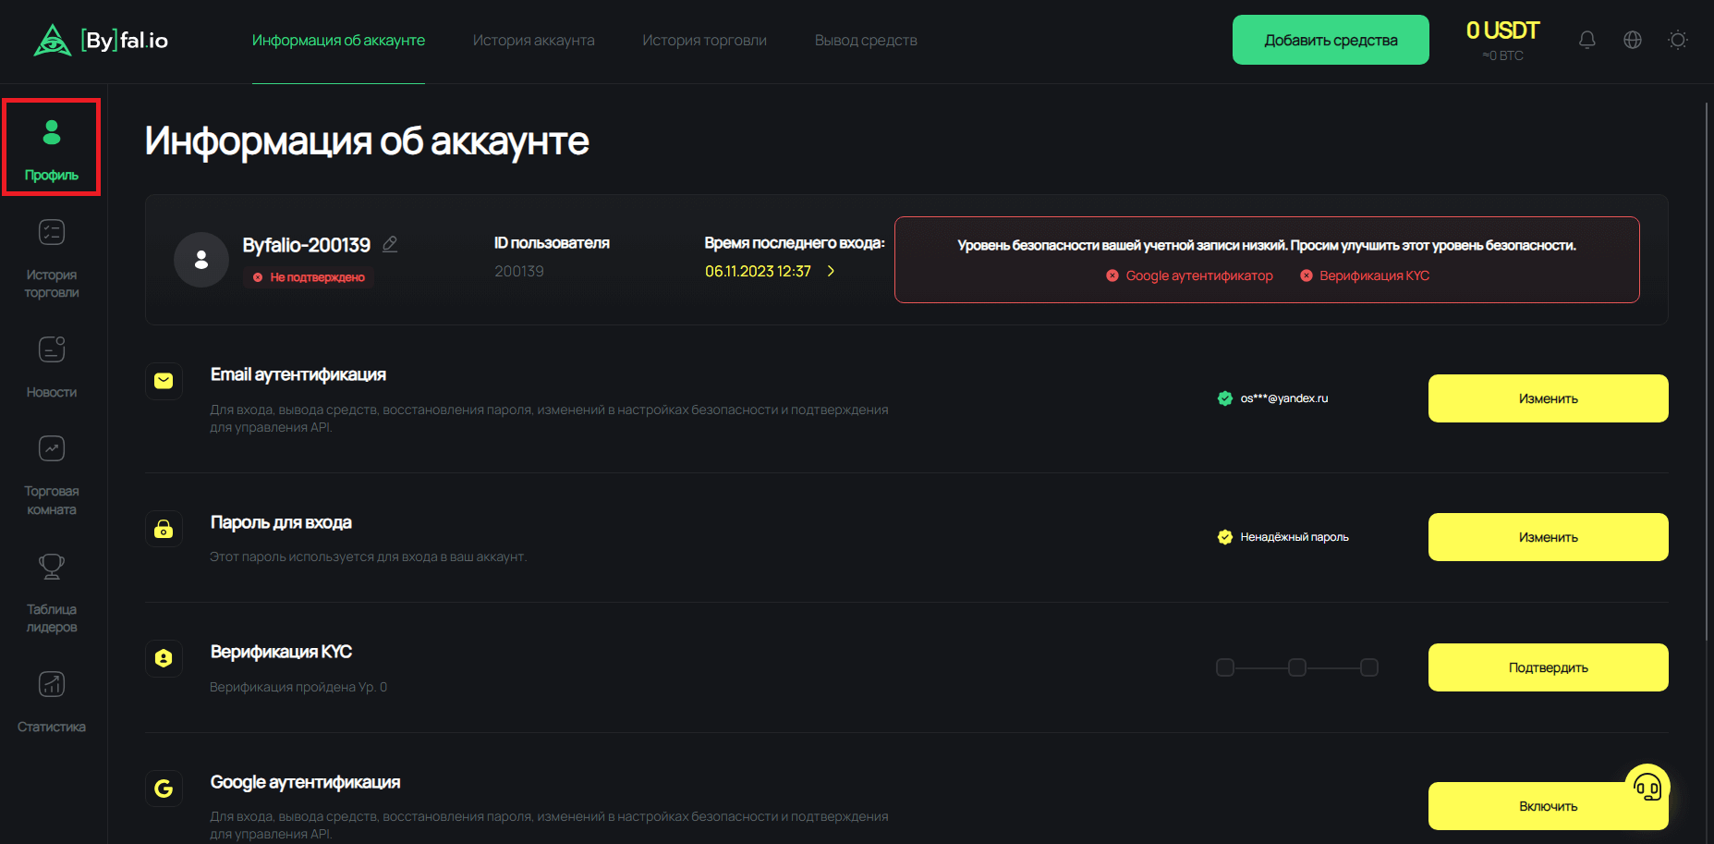Open the support headset chat button
Viewport: 1714px width, 844px height.
[1647, 787]
